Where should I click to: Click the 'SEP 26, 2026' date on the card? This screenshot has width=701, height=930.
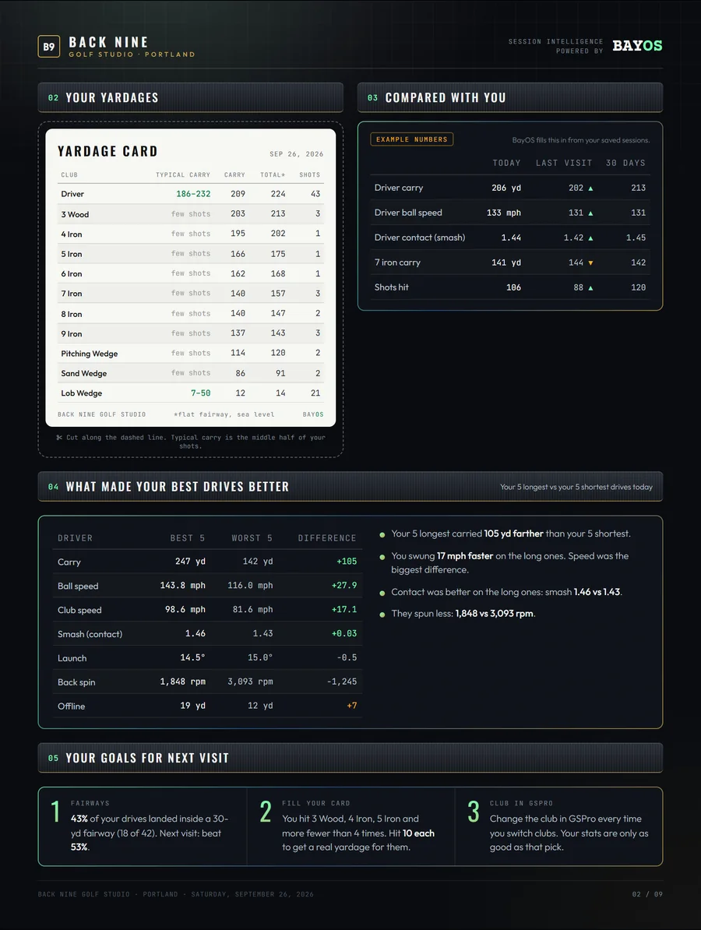click(297, 154)
